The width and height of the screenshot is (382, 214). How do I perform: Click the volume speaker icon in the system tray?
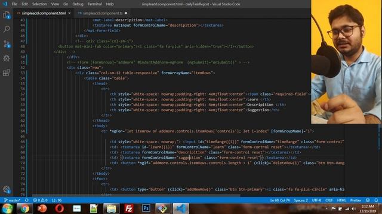(353, 209)
